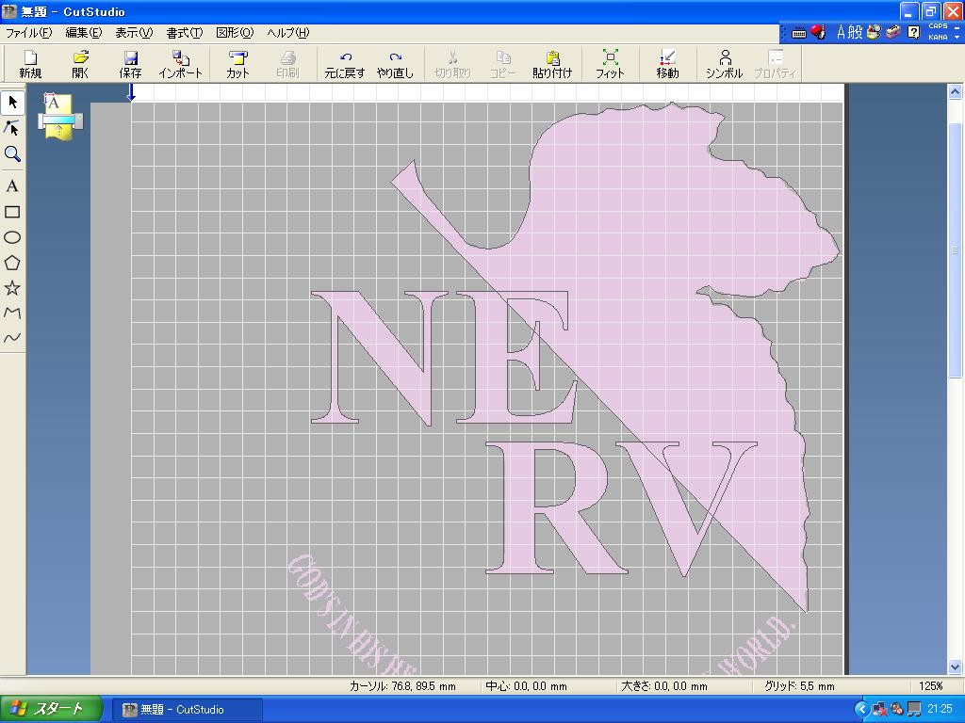This screenshot has width=965, height=723.
Task: Click the vertical scrollbar thumb
Action: [956, 250]
